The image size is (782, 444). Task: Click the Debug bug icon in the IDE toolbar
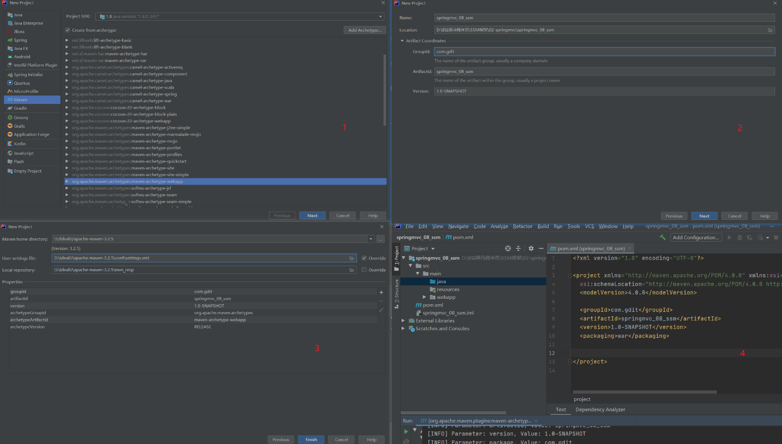(x=739, y=237)
